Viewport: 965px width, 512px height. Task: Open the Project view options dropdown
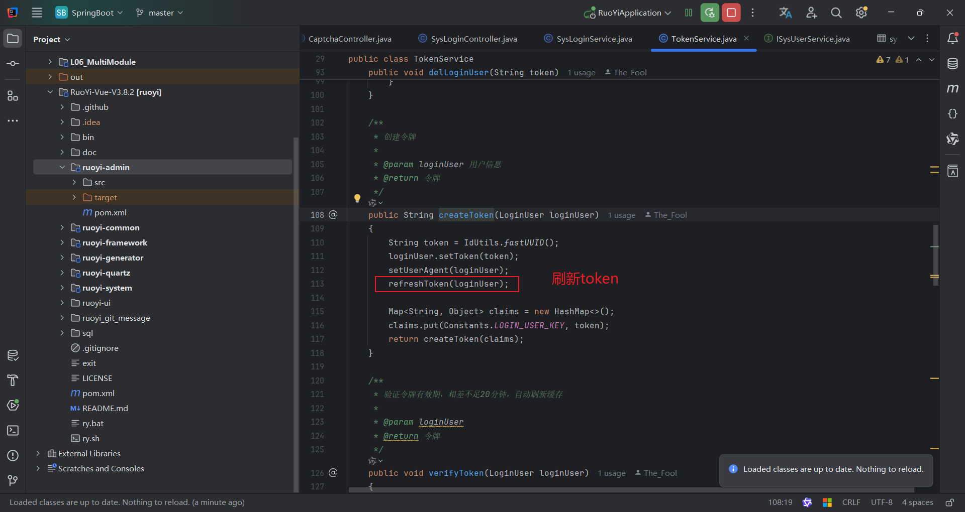[x=52, y=39]
